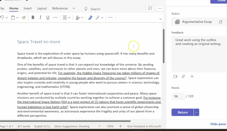Click the title Space Travel no more

click(x=39, y=42)
